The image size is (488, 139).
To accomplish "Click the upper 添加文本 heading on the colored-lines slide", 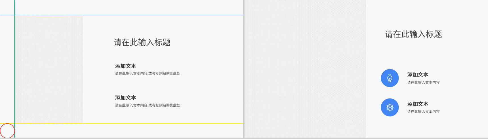I will [125, 66].
